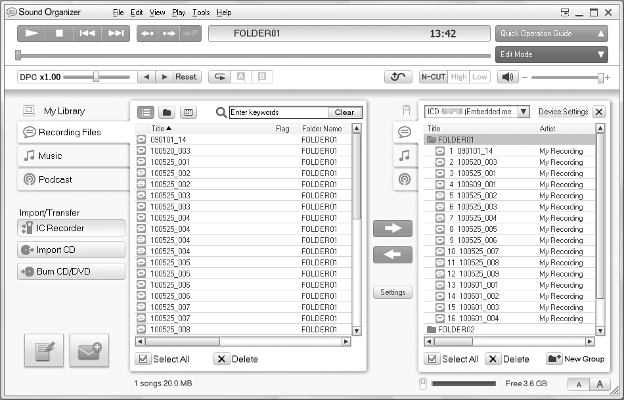Adjust the DPC speed slider handle
Screen dimensions: 624x400
[x=96, y=77]
